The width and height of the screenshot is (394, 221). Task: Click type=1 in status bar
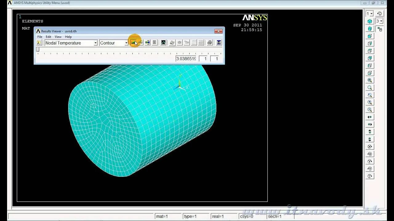pos(196,216)
